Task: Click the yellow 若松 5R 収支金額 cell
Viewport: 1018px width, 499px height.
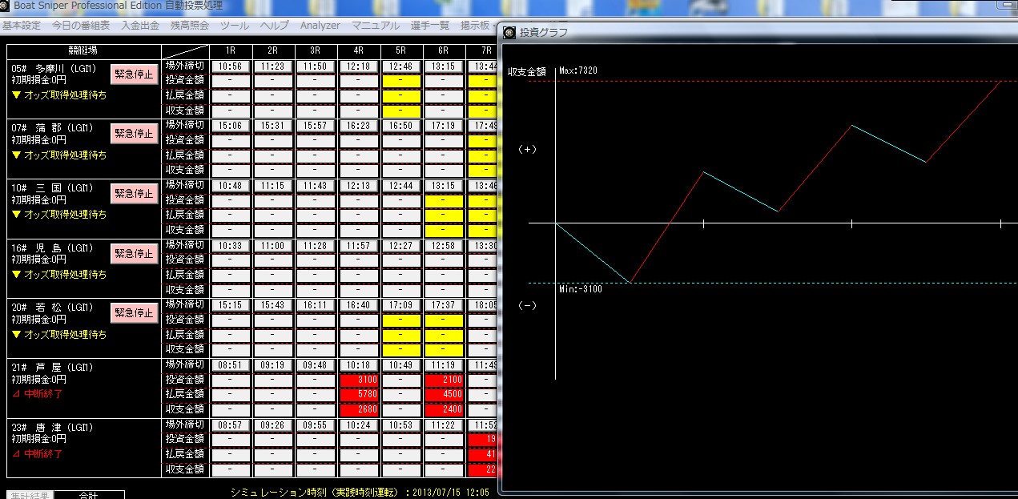Action: pyautogui.click(x=401, y=349)
